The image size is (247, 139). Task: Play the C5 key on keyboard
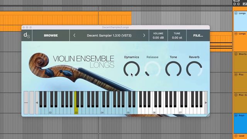click(x=128, y=111)
